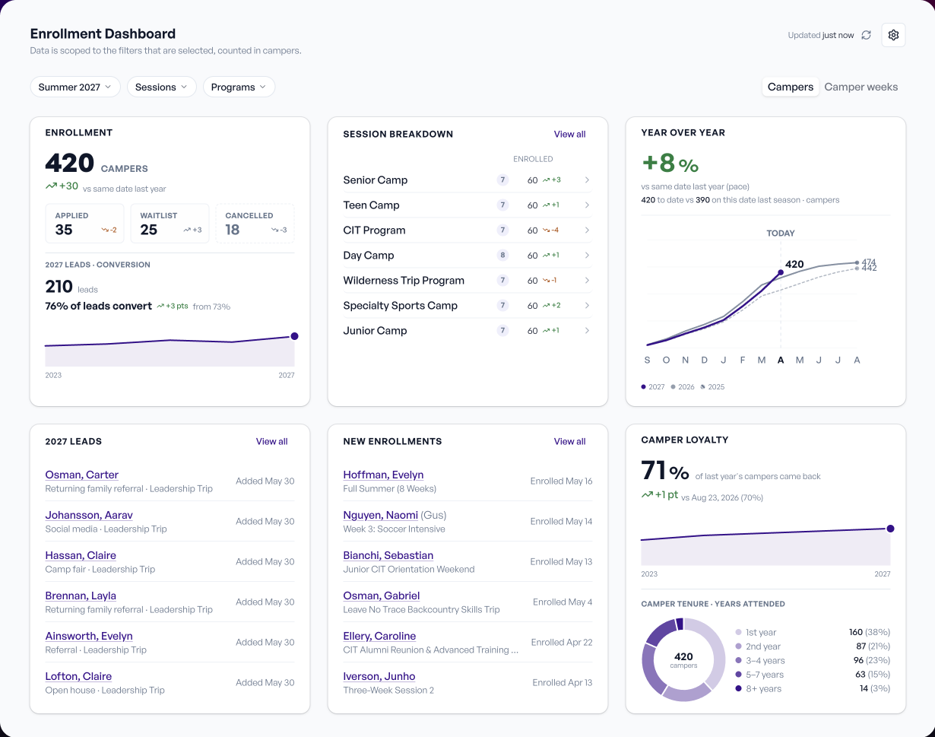Click the trend arrow in Cancelled card
Image resolution: width=935 pixels, height=737 pixels.
(274, 230)
